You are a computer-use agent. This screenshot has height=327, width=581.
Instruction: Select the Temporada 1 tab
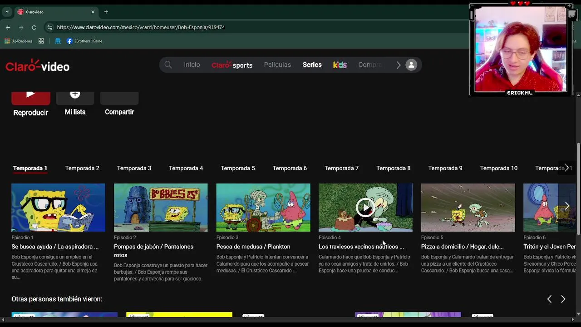coord(30,168)
